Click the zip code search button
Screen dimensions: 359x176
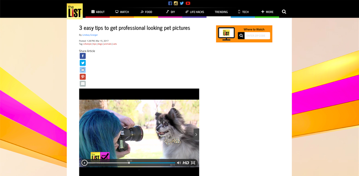coord(241,36)
